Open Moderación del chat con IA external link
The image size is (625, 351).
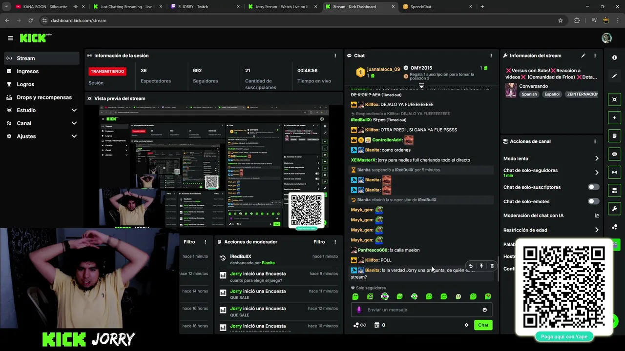[x=597, y=215]
